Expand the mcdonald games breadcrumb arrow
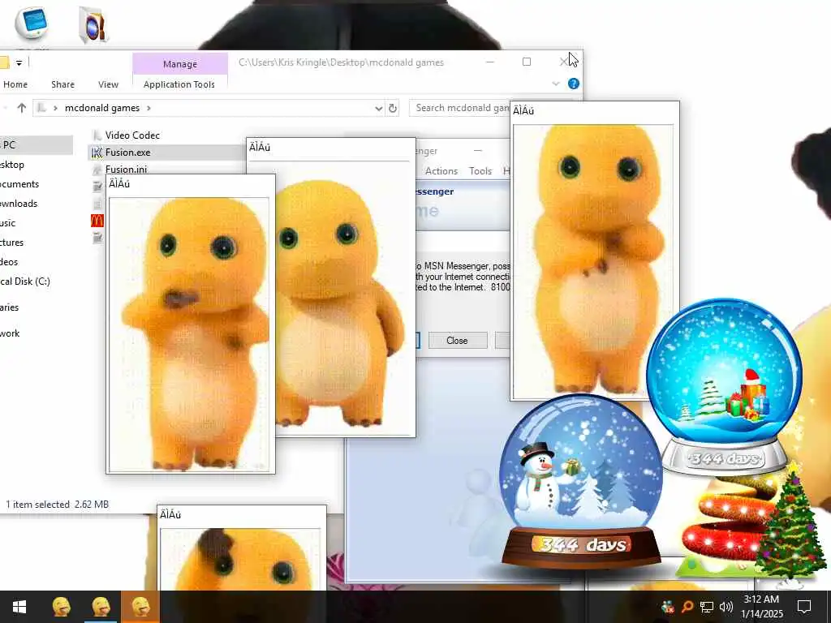Screen dimensions: 831x623 [x=149, y=108]
